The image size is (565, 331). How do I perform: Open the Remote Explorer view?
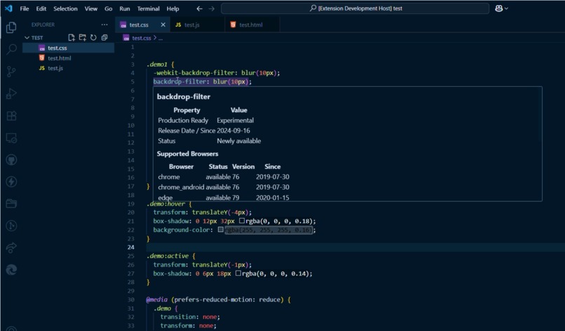click(x=11, y=138)
